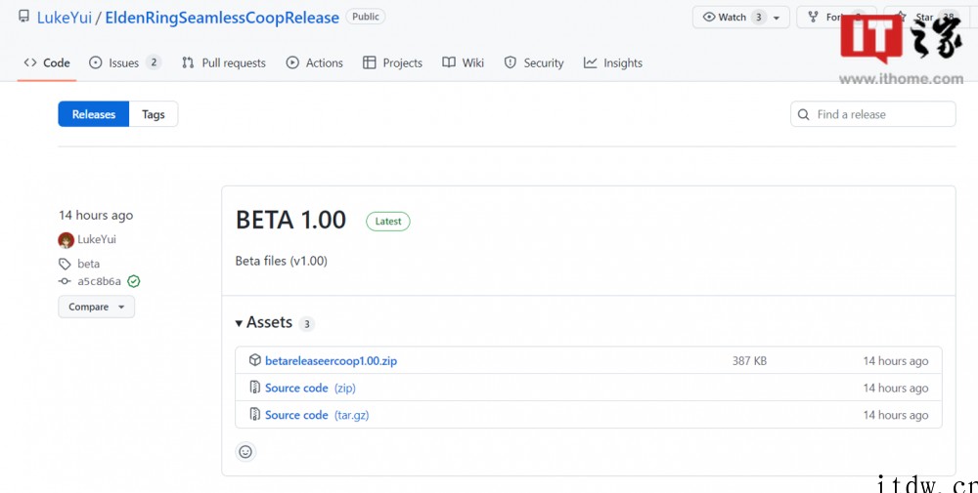Viewport: 978px width, 493px height.
Task: Focus the Find a release search field
Action: tap(872, 114)
